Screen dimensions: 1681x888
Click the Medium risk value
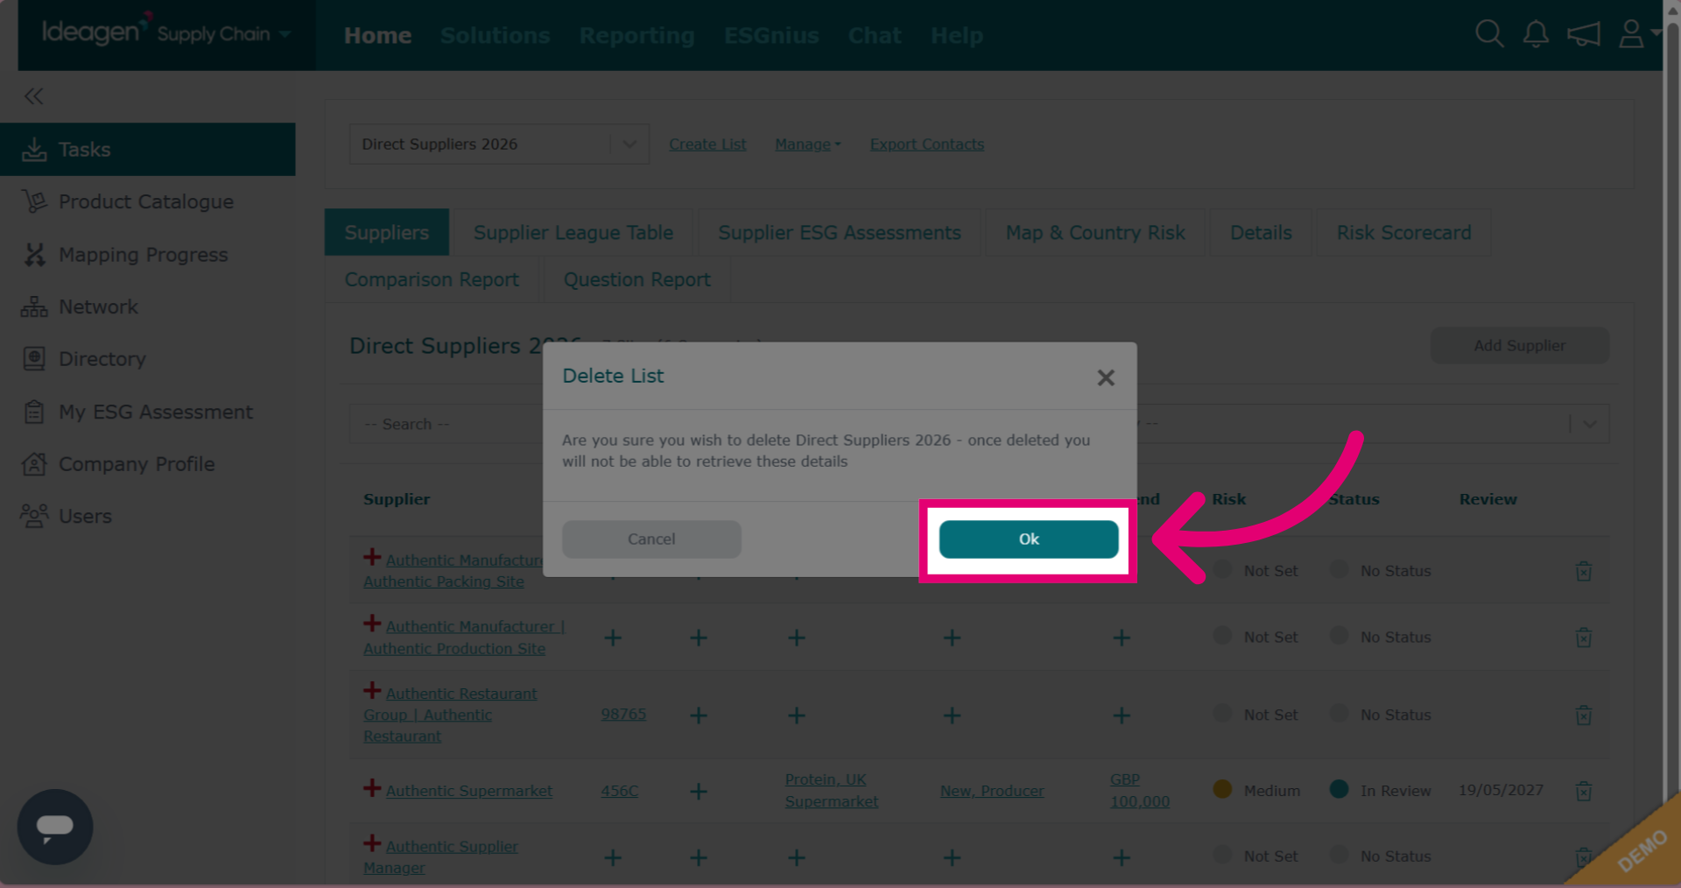click(1271, 791)
